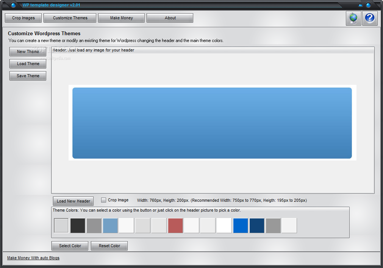Reset Color to default

[x=109, y=246]
